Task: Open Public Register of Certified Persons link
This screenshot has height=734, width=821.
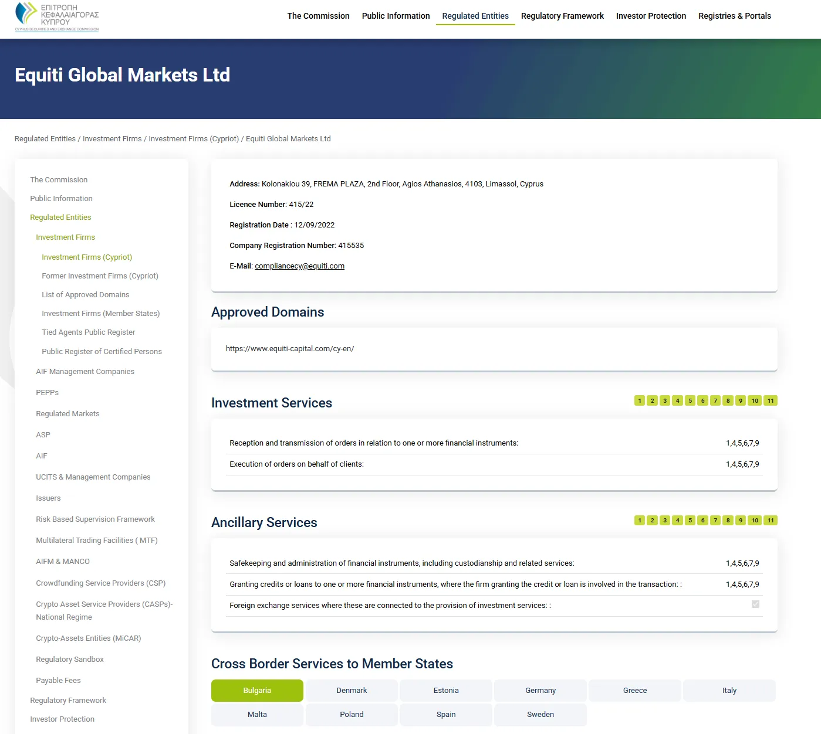Action: 102,352
